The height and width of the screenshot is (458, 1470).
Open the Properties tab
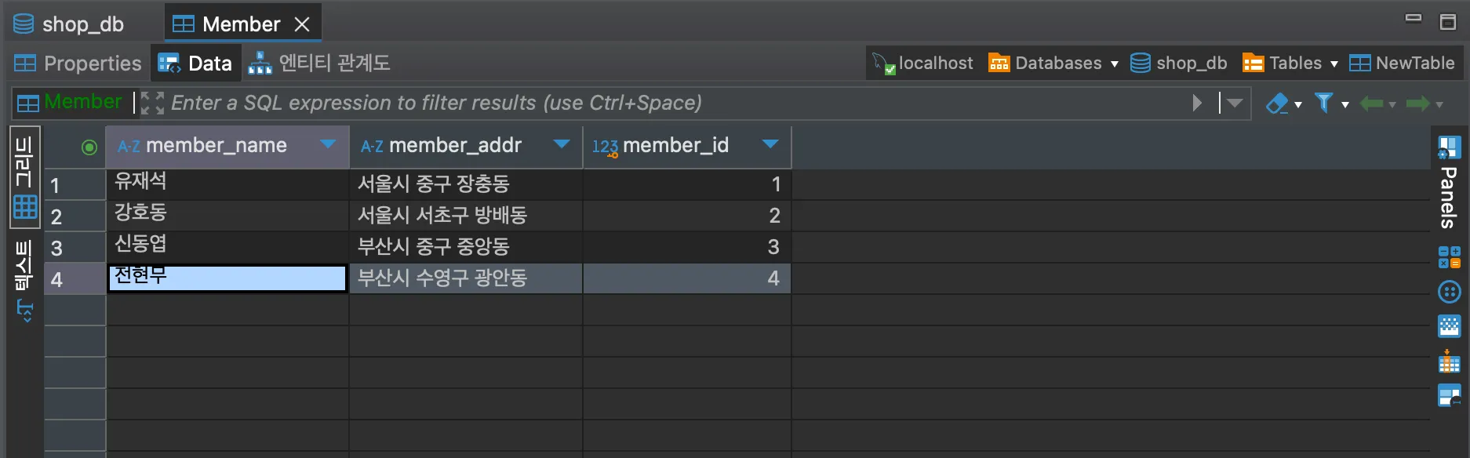tap(78, 64)
